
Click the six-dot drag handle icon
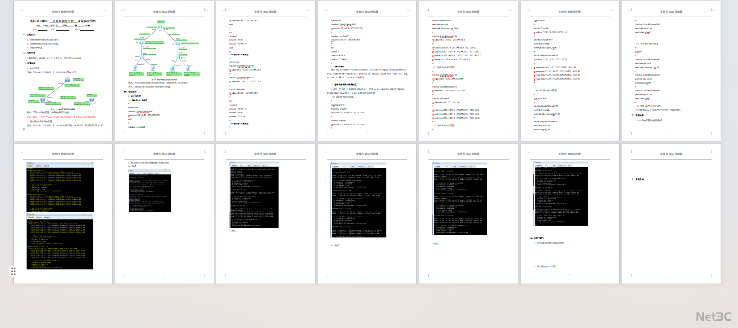click(13, 271)
